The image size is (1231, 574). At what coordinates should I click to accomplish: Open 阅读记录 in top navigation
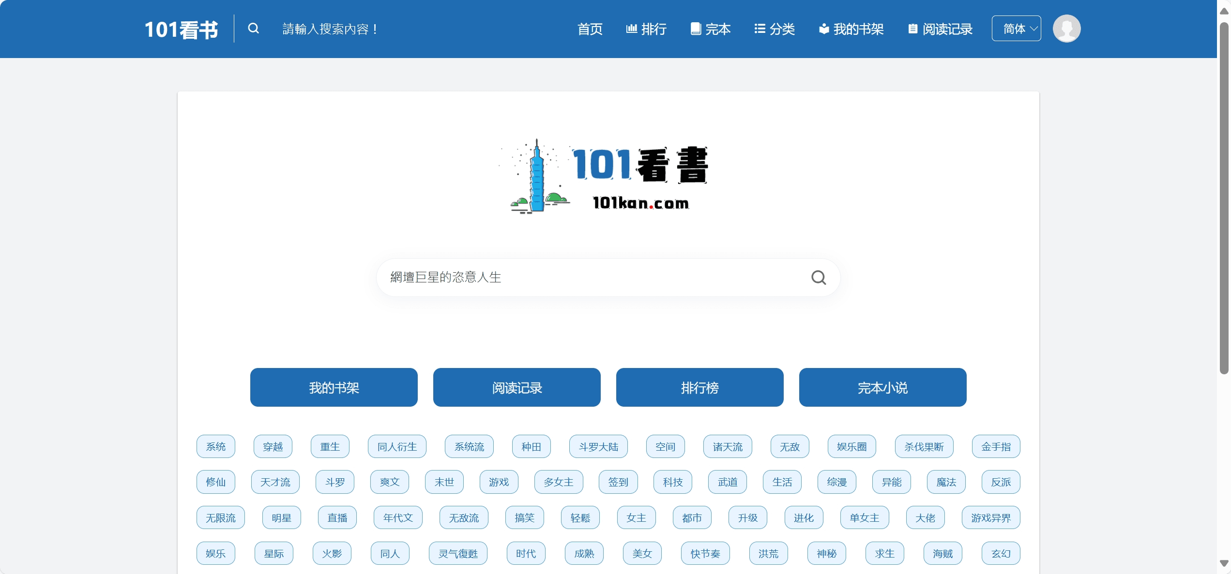click(x=940, y=29)
